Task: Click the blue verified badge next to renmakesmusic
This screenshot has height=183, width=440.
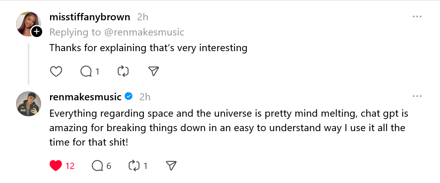Action: [x=129, y=96]
